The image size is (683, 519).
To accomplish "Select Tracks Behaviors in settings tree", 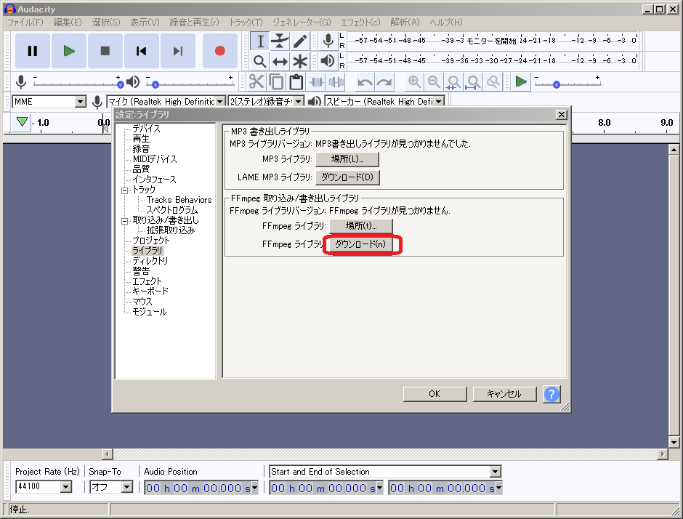I will pos(179,200).
